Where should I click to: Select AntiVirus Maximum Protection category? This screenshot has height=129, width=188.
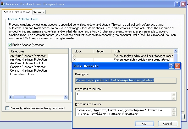click(28, 60)
